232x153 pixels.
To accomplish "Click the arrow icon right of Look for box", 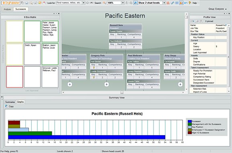I will tap(87, 3).
